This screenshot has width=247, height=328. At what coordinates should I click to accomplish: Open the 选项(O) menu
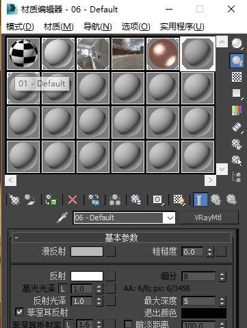(x=136, y=27)
